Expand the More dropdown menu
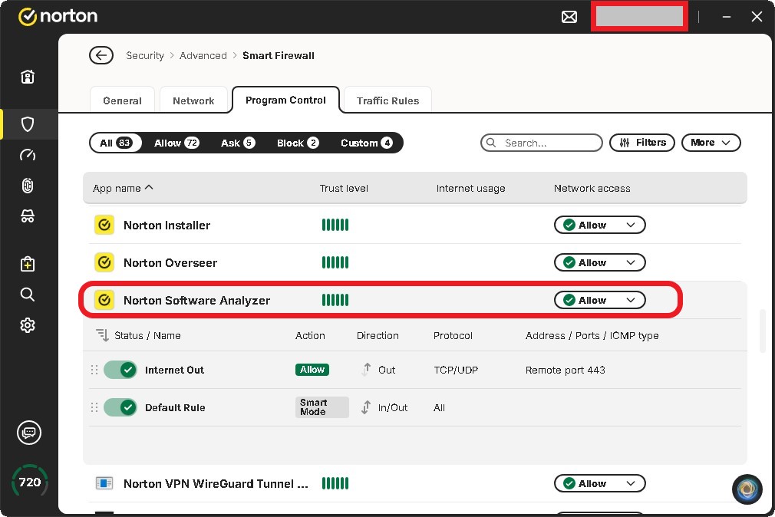 711,143
